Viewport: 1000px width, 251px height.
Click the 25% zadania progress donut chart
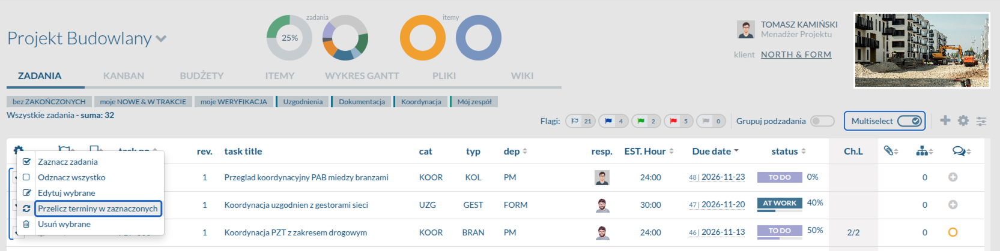click(x=289, y=38)
